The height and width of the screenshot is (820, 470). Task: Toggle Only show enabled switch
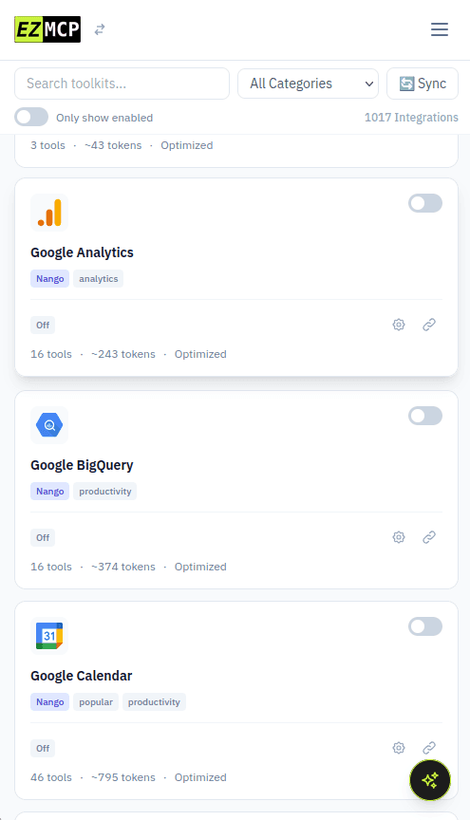point(31,117)
